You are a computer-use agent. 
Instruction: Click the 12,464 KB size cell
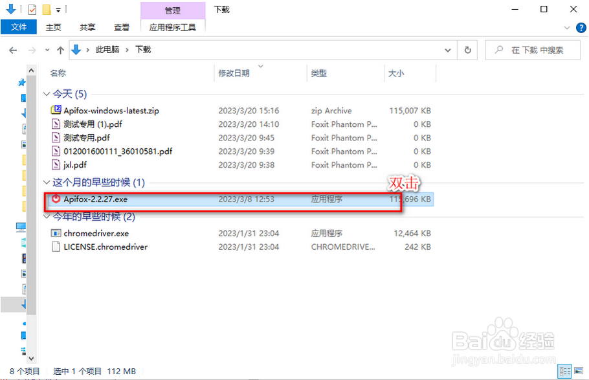412,233
